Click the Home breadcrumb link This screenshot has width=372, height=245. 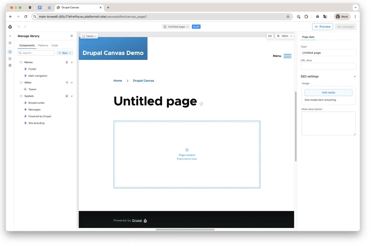[x=118, y=81]
